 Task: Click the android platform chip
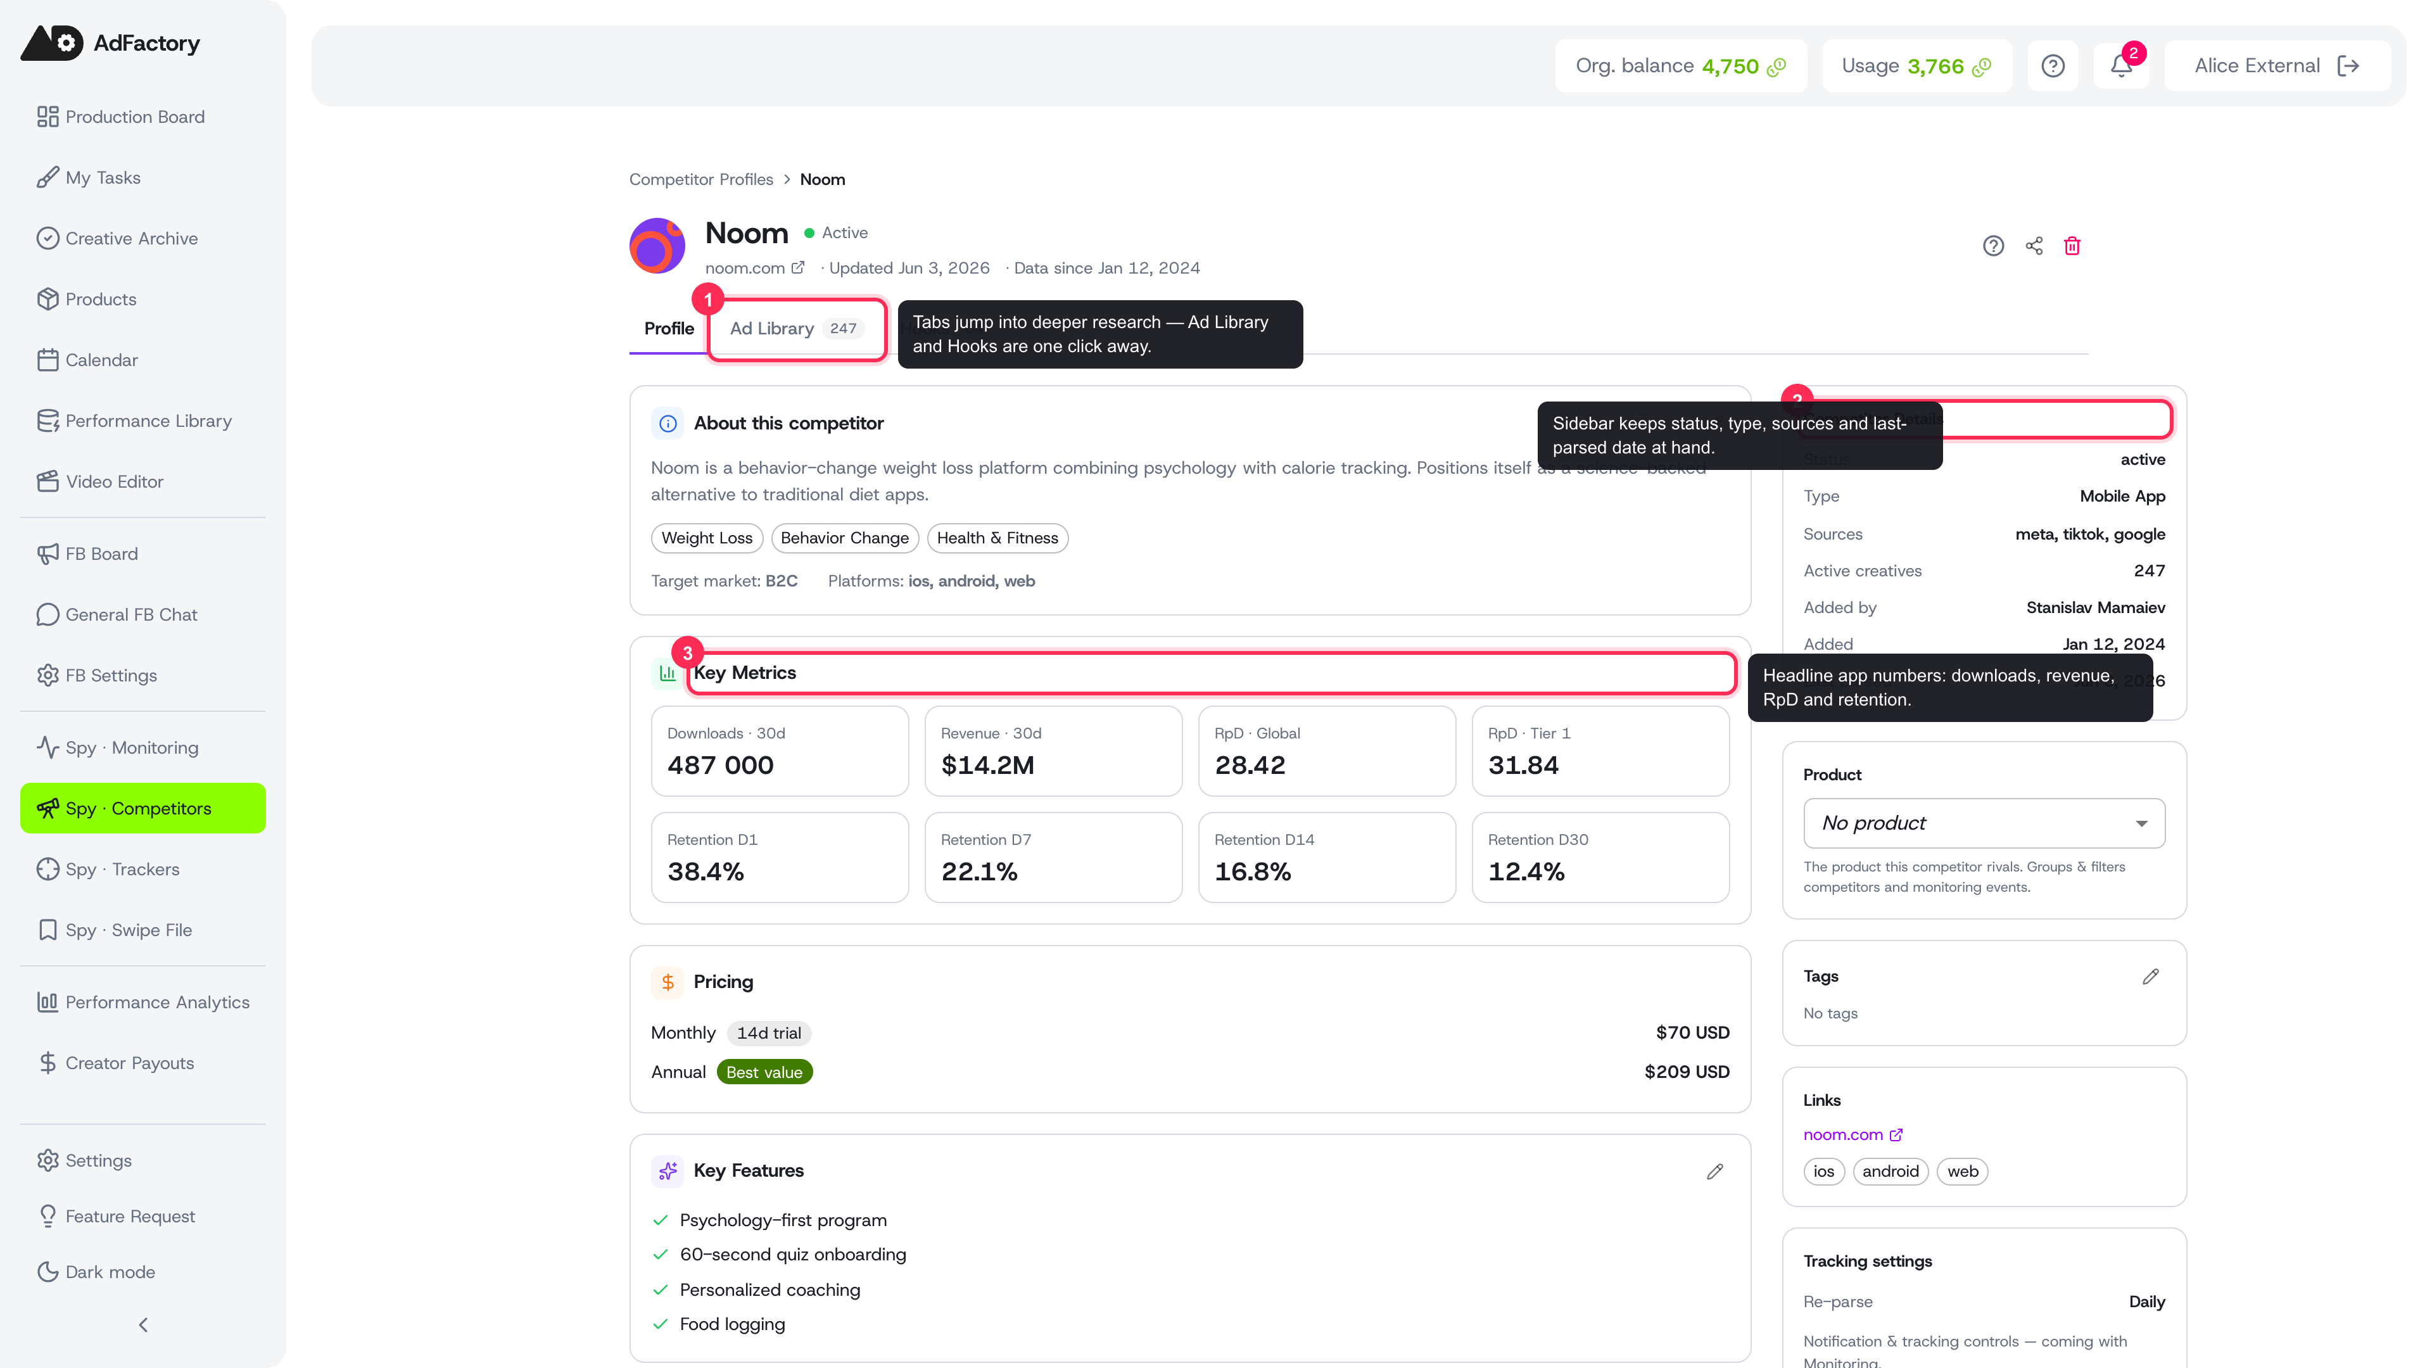pos(1890,1172)
